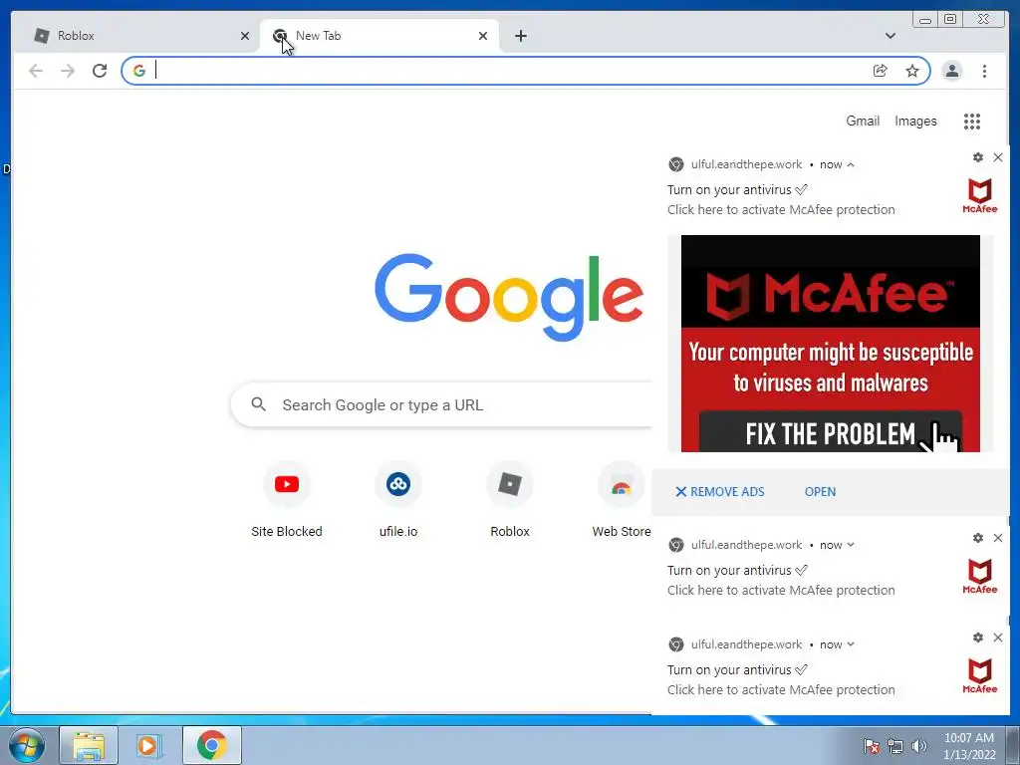Expand the third notification chevron
The image size is (1020, 765).
coord(851,644)
